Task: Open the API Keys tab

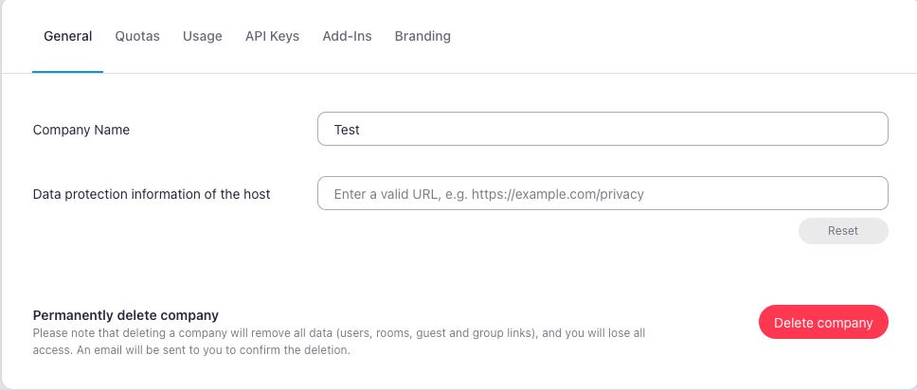Action: click(x=272, y=36)
